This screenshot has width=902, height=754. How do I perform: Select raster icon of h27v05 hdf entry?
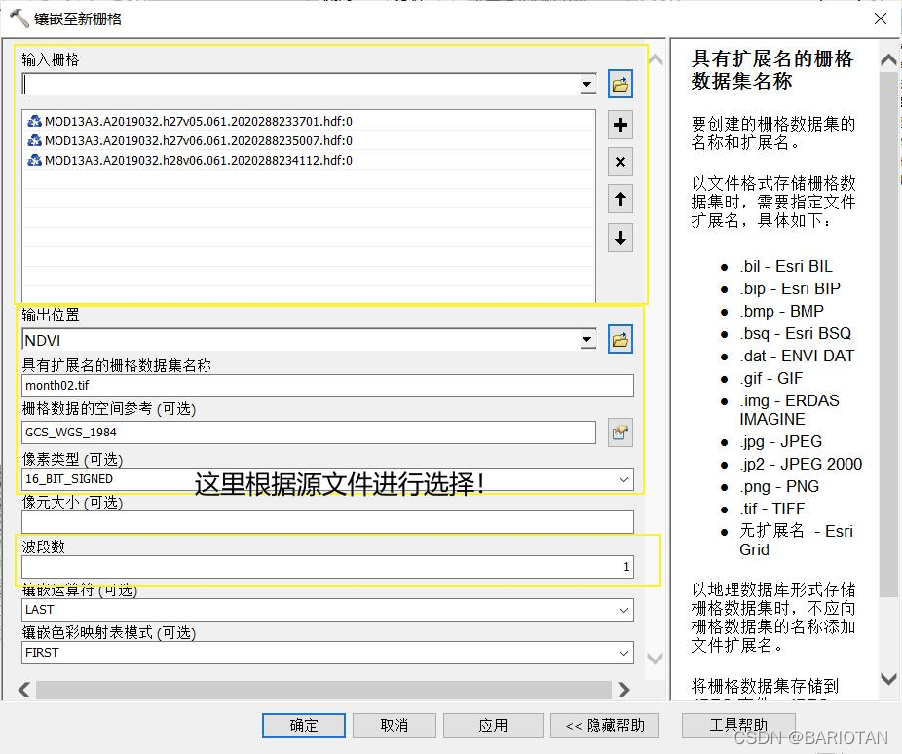(34, 121)
